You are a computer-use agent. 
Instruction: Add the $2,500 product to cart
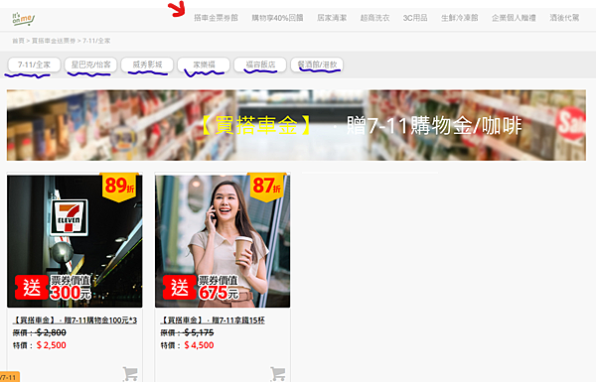click(x=130, y=374)
